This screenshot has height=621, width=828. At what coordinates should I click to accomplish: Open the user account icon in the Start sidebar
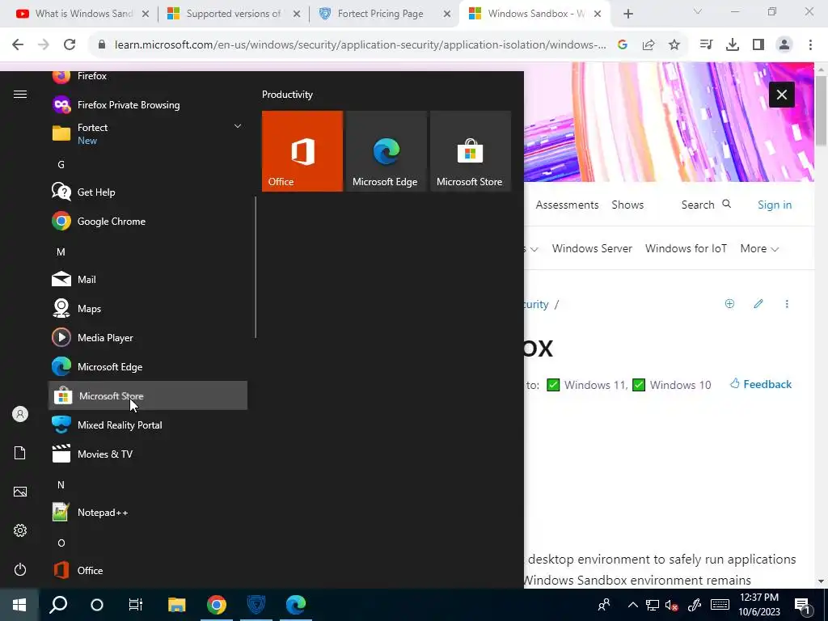coord(20,414)
